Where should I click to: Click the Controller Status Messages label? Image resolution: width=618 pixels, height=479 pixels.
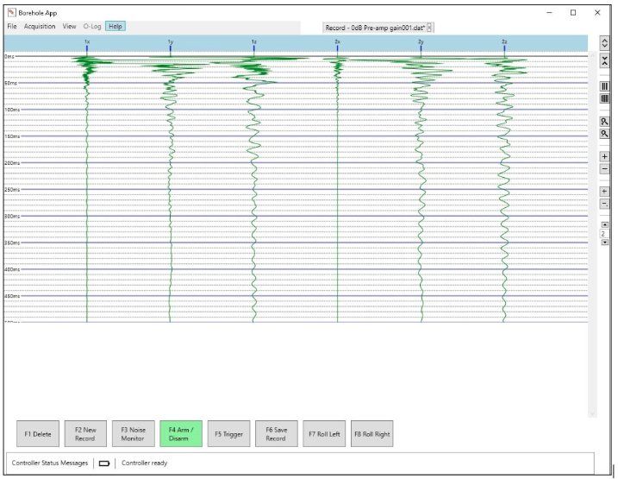pyautogui.click(x=50, y=463)
